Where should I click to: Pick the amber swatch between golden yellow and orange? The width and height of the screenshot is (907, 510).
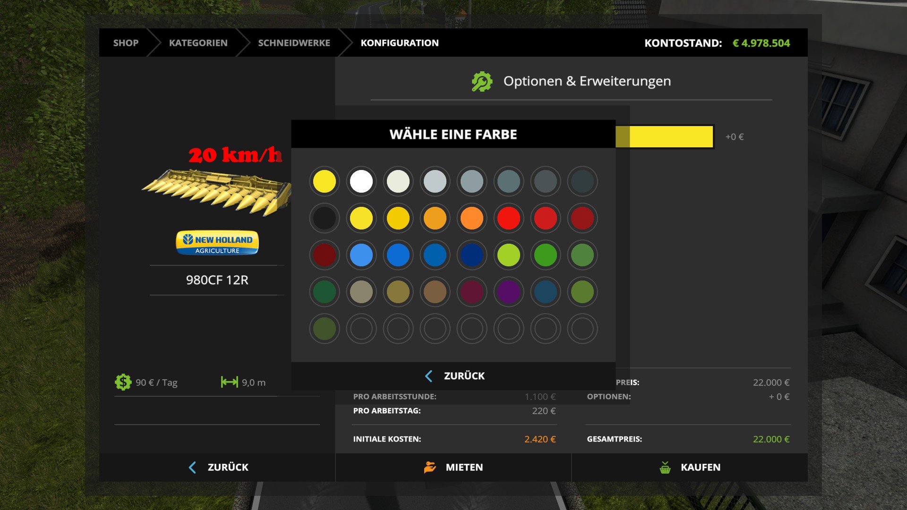pos(435,218)
